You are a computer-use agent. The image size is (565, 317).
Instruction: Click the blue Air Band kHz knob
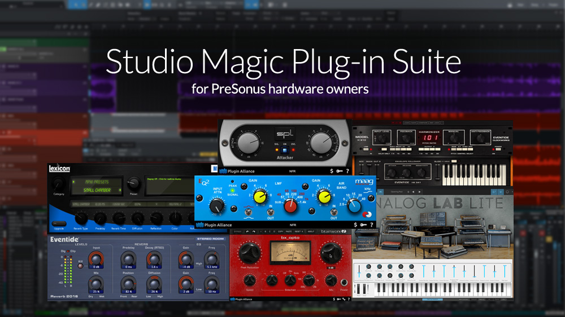coord(354,206)
